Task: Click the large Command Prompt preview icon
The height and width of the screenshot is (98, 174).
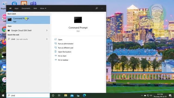Action: (x=78, y=20)
